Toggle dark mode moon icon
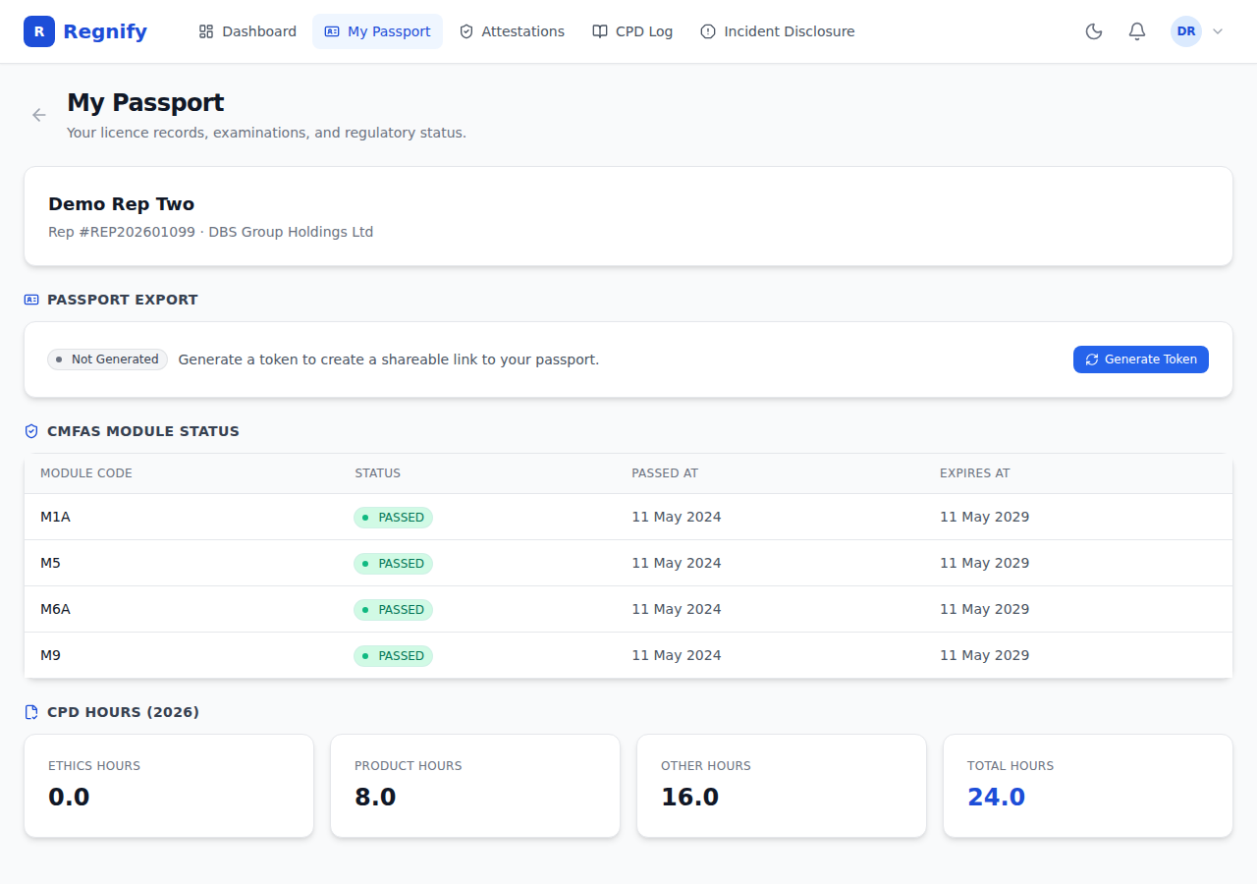This screenshot has height=884, width=1257. click(1094, 31)
